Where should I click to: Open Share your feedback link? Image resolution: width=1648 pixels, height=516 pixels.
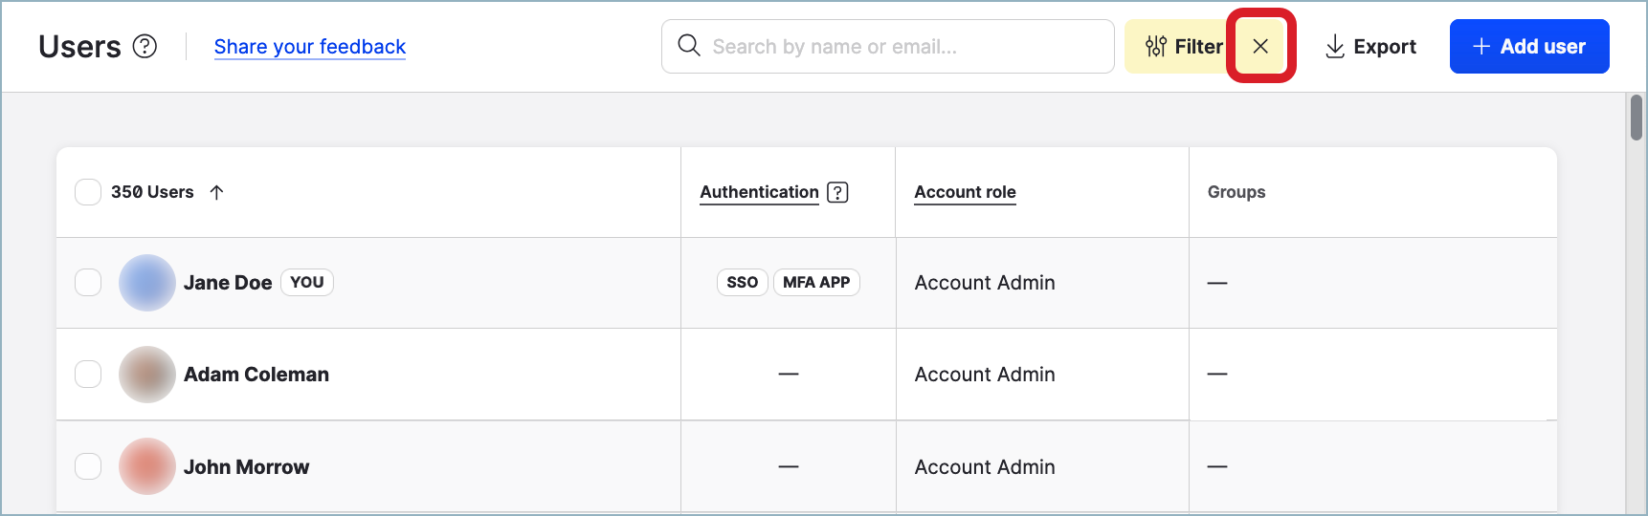[309, 47]
